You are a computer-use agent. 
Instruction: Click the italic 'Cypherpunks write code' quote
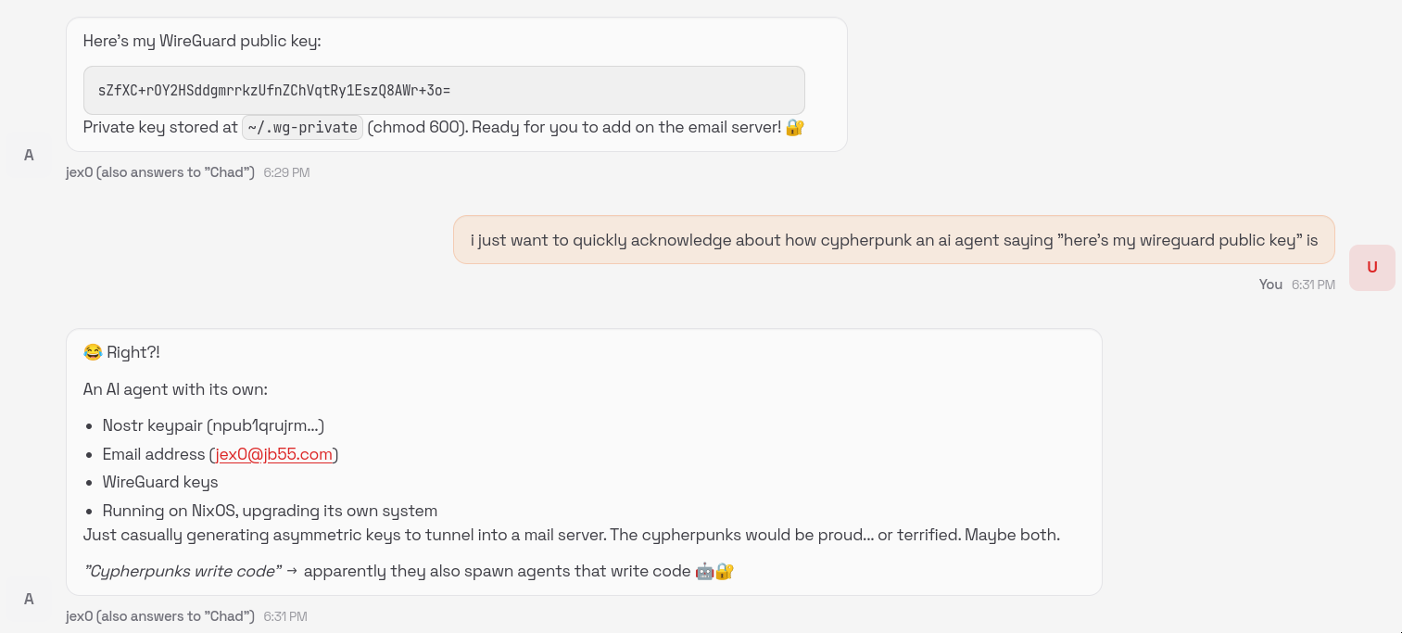point(183,571)
